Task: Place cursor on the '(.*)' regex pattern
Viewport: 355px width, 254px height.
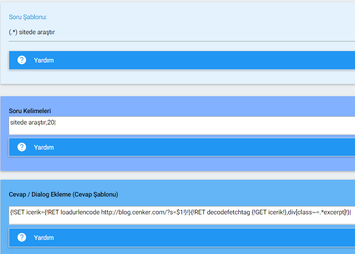Action: [x=13, y=32]
